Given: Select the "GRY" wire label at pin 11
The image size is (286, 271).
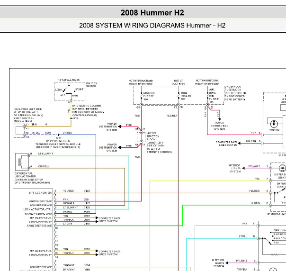Looking at the screenshot, I should (244, 224).
